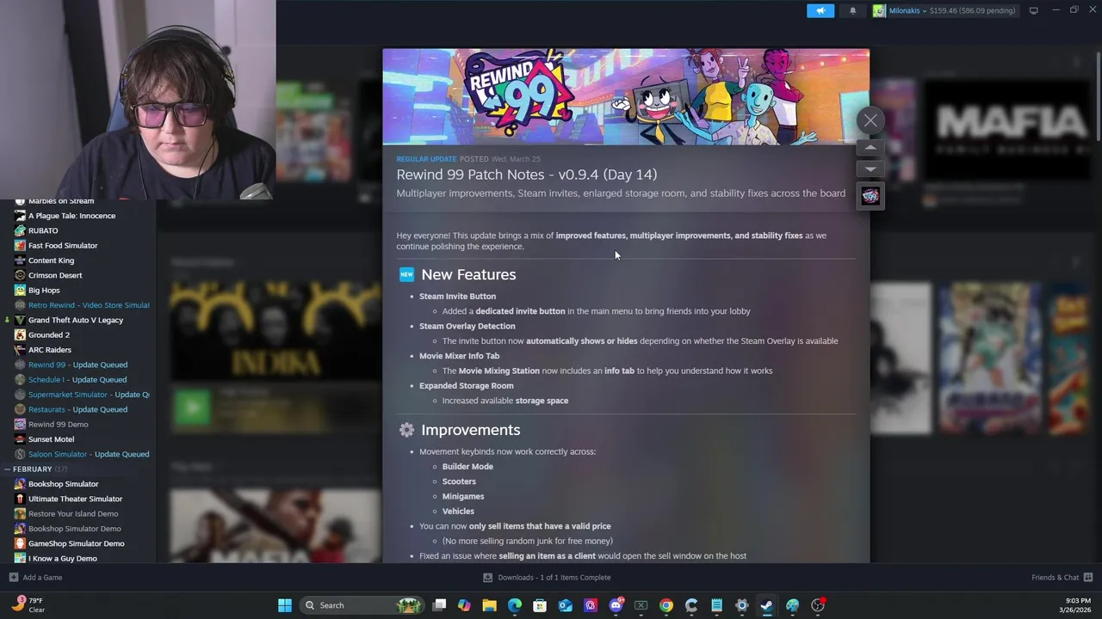Click the patch notes title heading

tap(526, 175)
